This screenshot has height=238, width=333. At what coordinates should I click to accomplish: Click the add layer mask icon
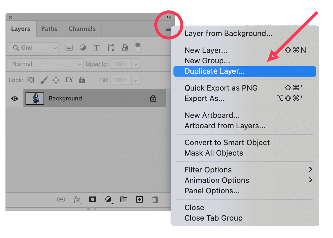93,199
